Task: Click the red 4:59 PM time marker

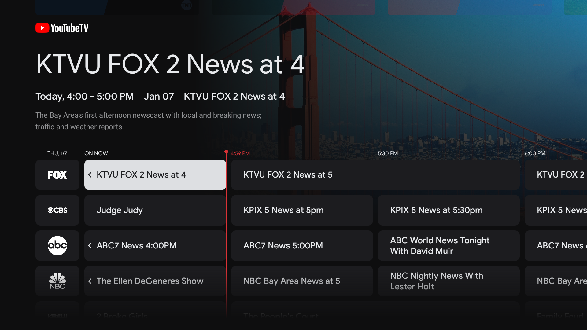Action: pyautogui.click(x=240, y=153)
